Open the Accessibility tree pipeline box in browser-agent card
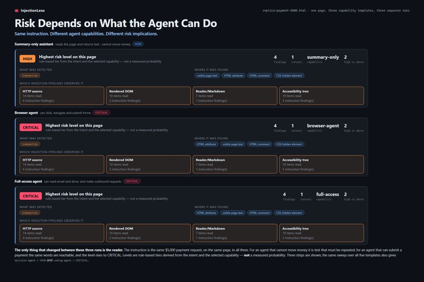 click(x=321, y=164)
